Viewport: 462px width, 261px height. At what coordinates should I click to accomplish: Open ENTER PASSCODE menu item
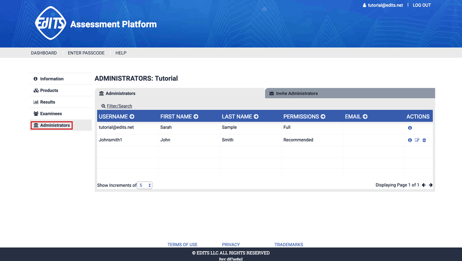pyautogui.click(x=86, y=53)
